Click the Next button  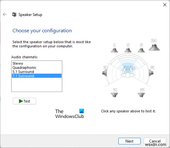pos(130,141)
